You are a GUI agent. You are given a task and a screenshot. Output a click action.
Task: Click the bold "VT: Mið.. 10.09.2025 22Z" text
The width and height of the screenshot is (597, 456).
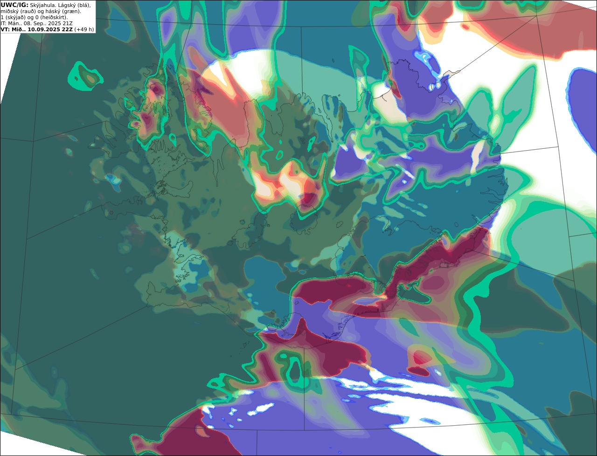click(36, 29)
